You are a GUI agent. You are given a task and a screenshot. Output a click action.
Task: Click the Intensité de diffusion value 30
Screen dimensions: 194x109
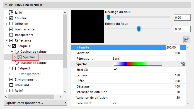click(178, 92)
